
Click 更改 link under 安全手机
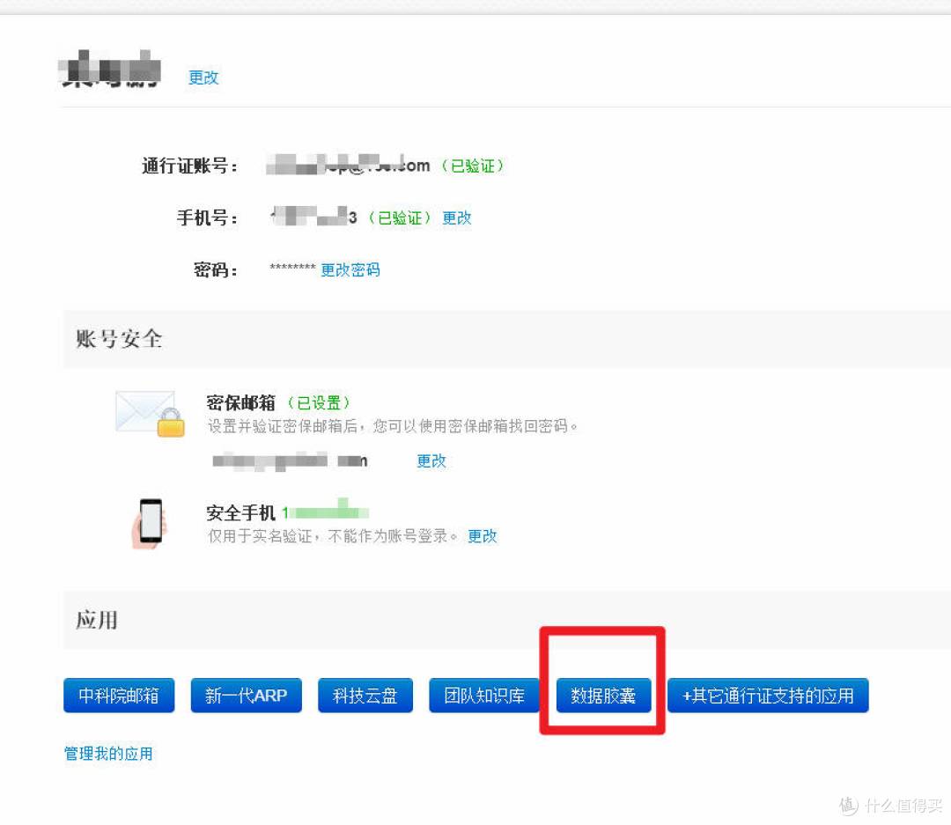tap(483, 536)
